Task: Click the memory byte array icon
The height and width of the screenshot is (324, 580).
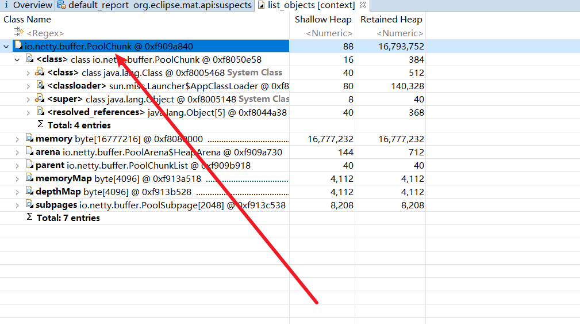Action: 29,138
